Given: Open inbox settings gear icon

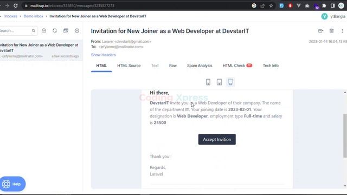Looking at the screenshot, I should point(77,31).
